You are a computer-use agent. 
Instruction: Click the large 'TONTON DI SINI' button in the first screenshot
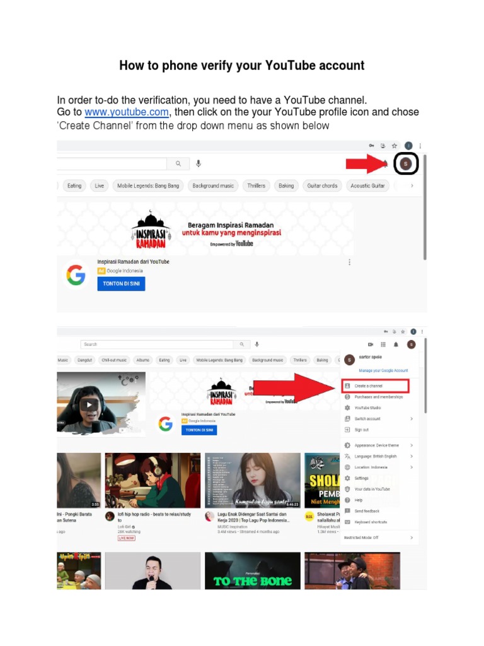(122, 284)
